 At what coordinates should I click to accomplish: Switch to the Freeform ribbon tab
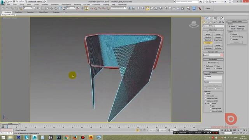tap(18, 12)
